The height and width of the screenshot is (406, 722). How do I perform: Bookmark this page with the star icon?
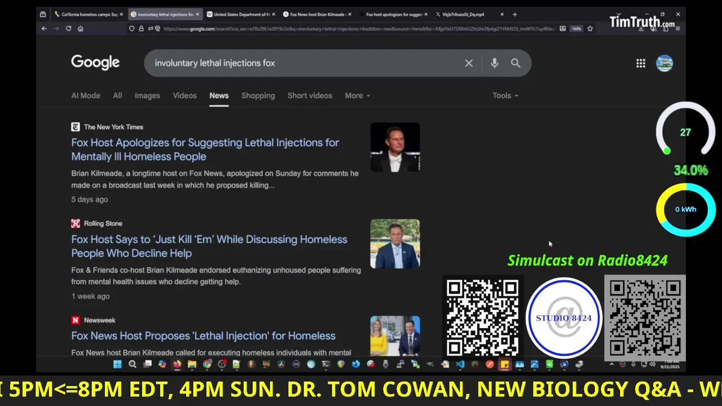coord(590,28)
